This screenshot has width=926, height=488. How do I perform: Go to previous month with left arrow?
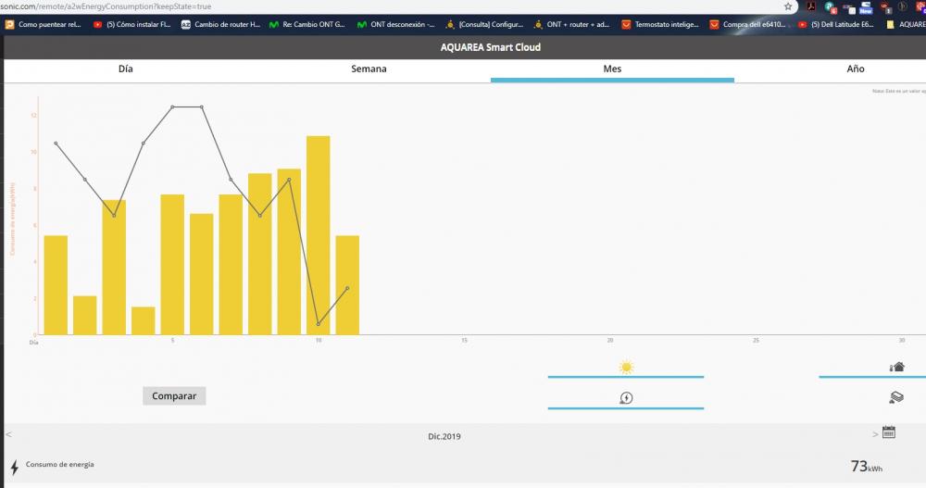(8, 434)
